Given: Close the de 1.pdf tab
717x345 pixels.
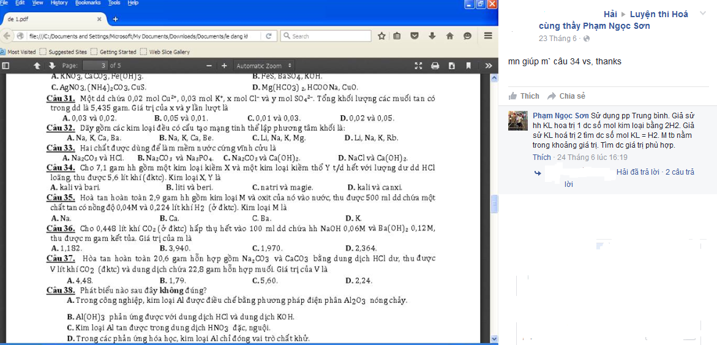Looking at the screenshot, I should click(99, 19).
